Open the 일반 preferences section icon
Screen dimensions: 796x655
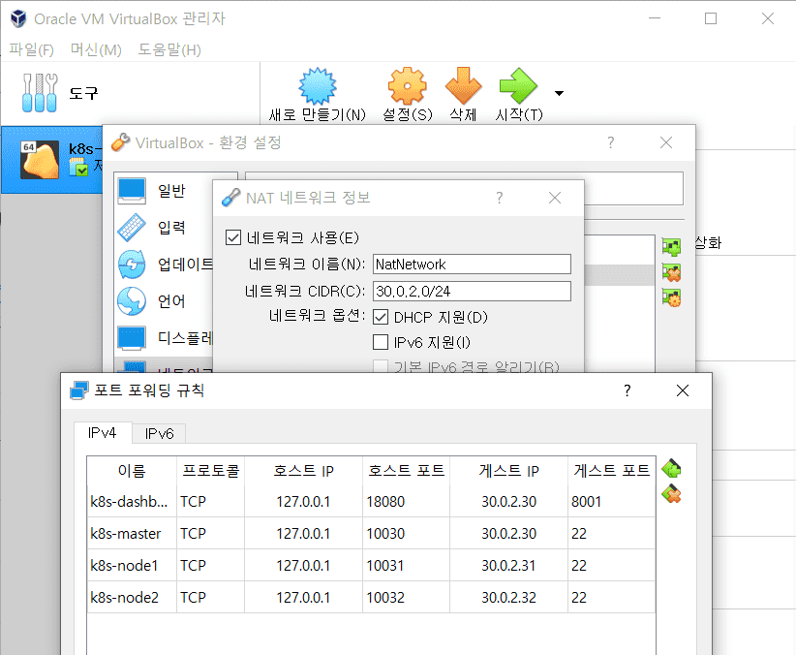tap(132, 191)
